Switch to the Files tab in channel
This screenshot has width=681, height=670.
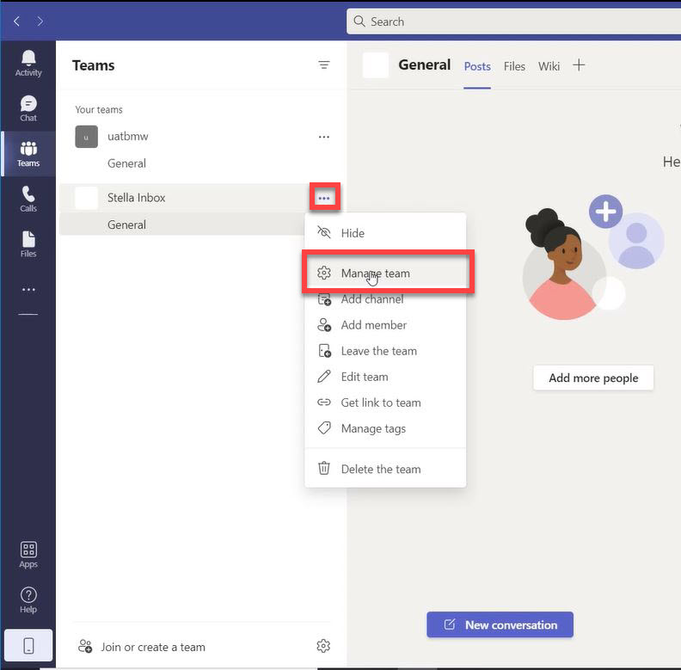coord(514,66)
